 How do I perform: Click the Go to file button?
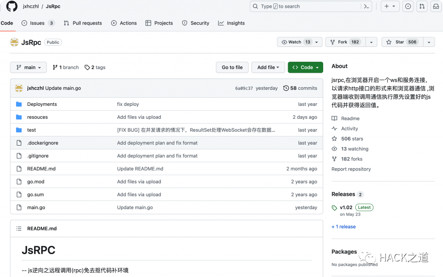(232, 67)
